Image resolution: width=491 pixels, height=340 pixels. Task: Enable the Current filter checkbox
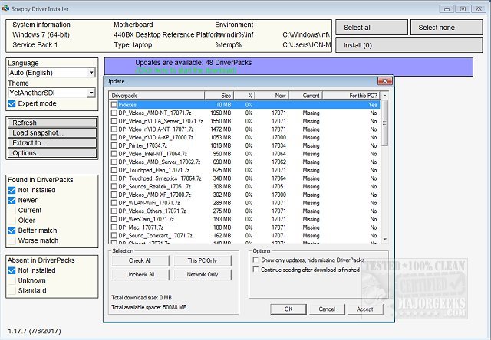pos(12,211)
